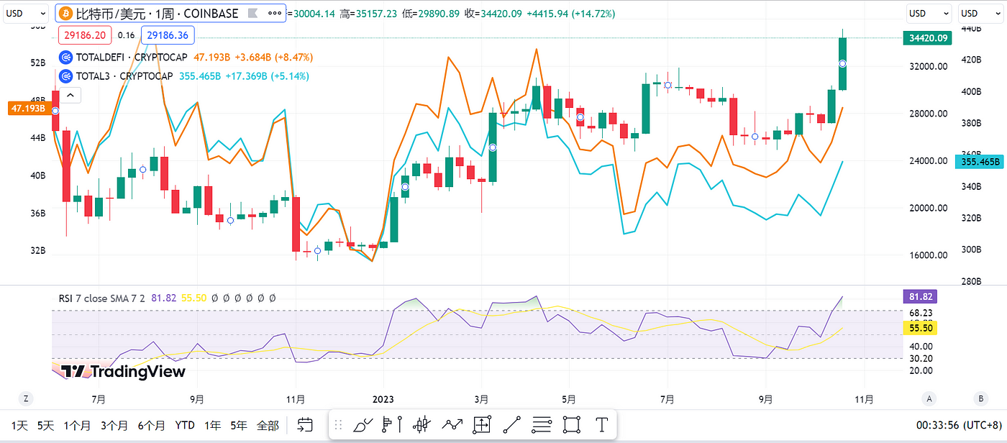Select the rectangle shape tool
1007x443 pixels.
[x=572, y=425]
